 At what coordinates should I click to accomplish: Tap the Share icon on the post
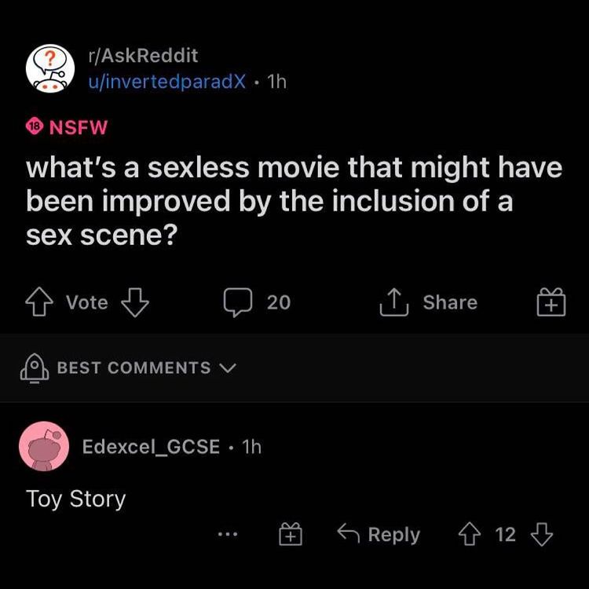[394, 302]
